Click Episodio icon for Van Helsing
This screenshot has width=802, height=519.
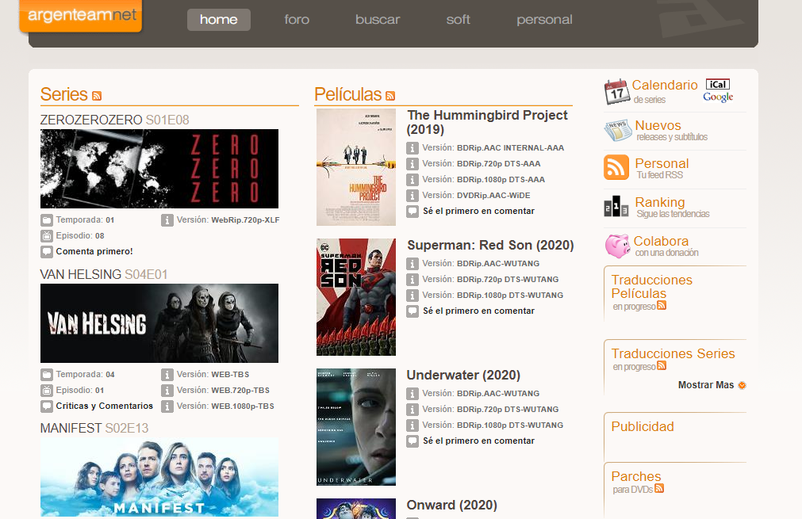click(x=47, y=391)
